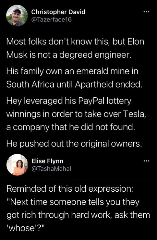157x240 pixels.
Task: Select the line starting 'Most folks don't know'
Action: (x=75, y=42)
